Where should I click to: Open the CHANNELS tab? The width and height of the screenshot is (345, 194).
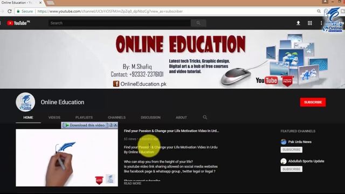click(116, 117)
